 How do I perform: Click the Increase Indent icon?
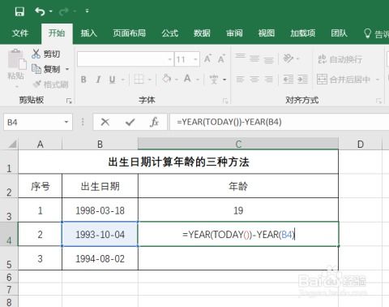(x=302, y=80)
